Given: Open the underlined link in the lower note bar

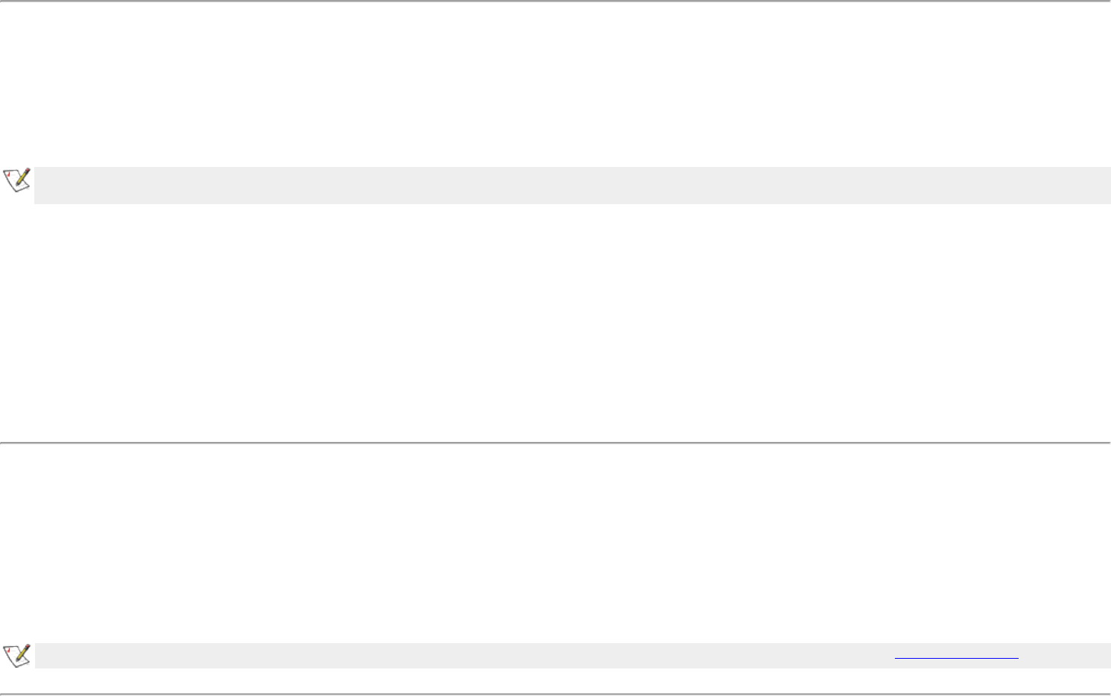Looking at the screenshot, I should 956,656.
